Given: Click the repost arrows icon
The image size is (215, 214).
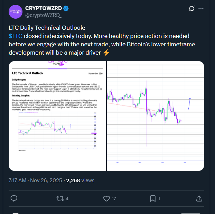Looking at the screenshot, I should (60, 198).
